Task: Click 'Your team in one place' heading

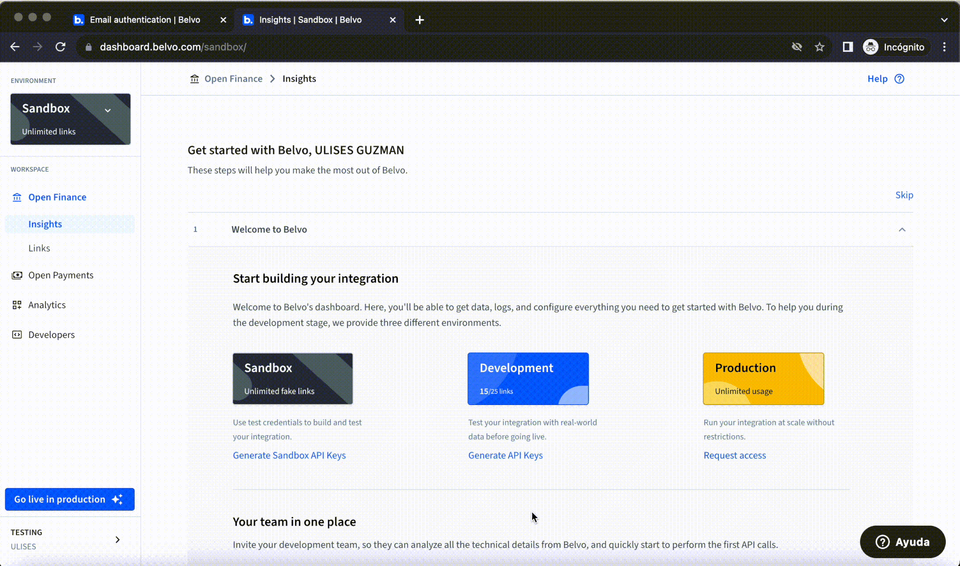Action: pos(294,522)
